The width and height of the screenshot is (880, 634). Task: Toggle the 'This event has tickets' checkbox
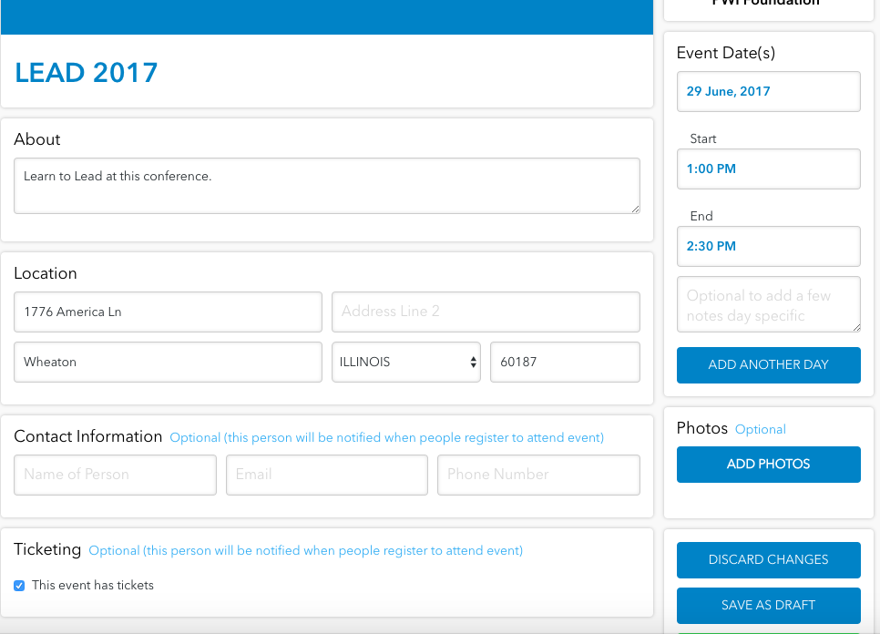click(19, 586)
